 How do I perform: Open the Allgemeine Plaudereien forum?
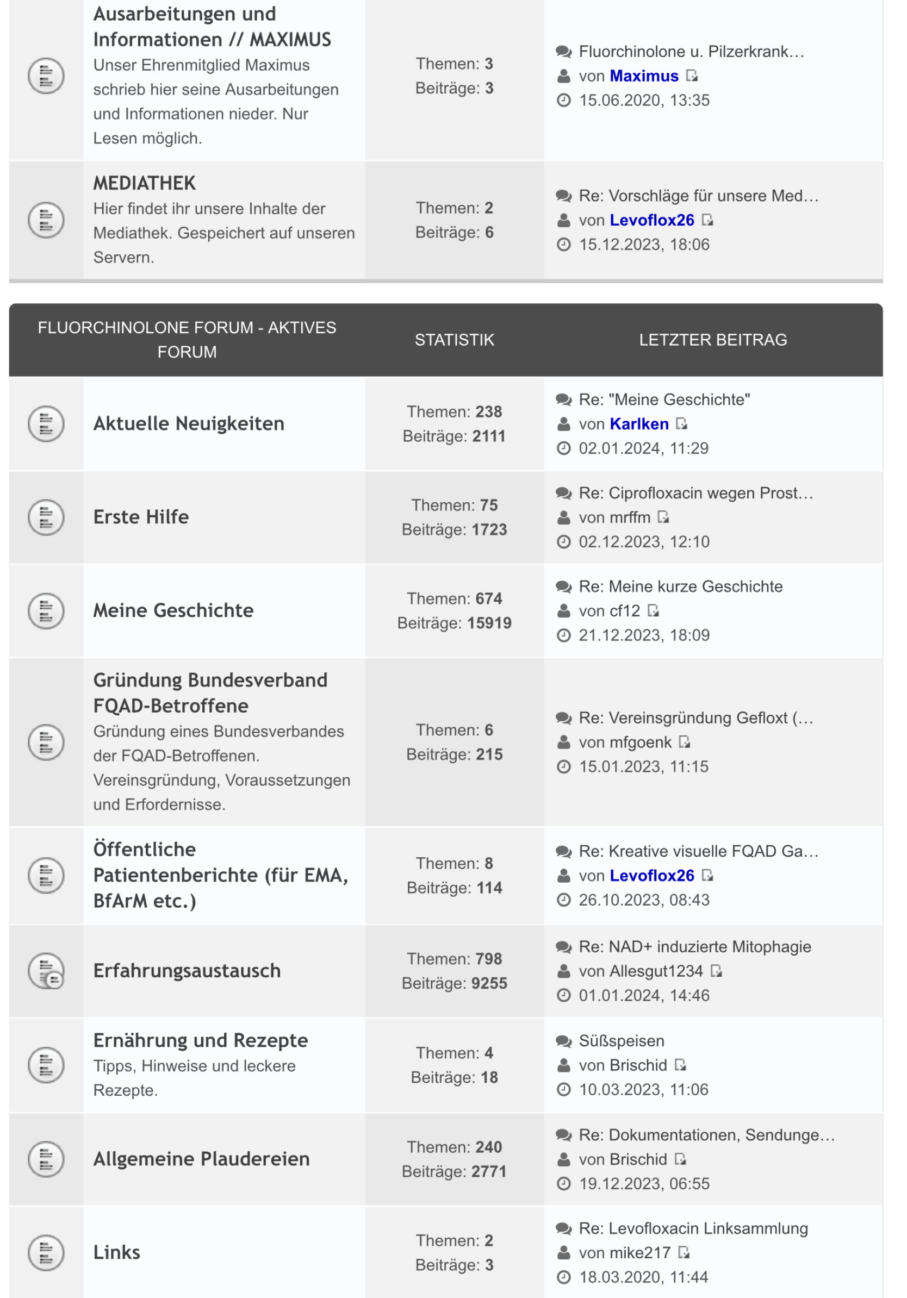click(201, 1158)
